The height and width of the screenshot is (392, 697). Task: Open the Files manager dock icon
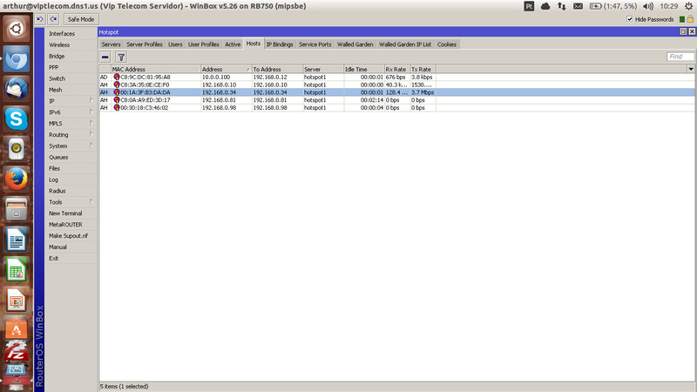click(17, 209)
